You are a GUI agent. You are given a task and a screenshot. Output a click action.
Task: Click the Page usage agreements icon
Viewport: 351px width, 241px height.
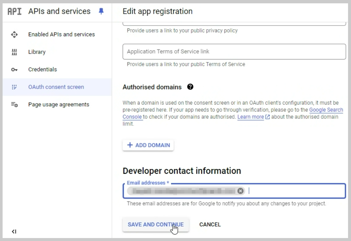[x=14, y=105]
